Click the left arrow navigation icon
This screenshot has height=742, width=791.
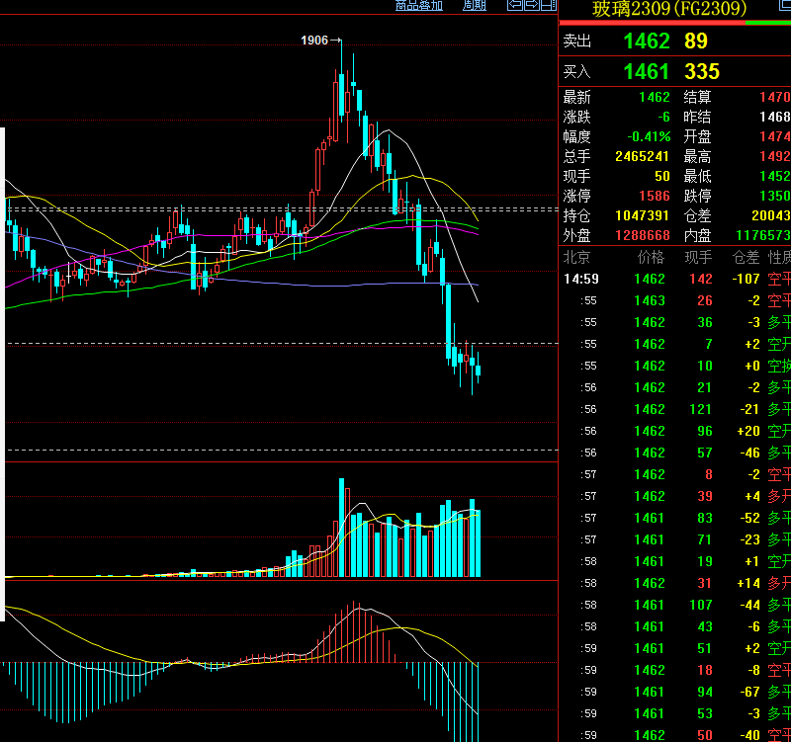(515, 5)
